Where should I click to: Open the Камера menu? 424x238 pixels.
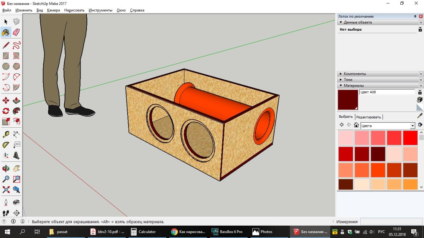pos(53,10)
